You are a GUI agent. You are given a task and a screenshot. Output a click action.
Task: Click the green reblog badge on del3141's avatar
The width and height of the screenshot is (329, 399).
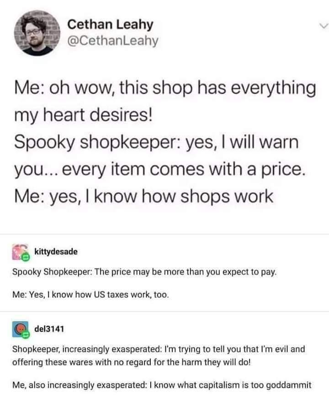tap(25, 336)
